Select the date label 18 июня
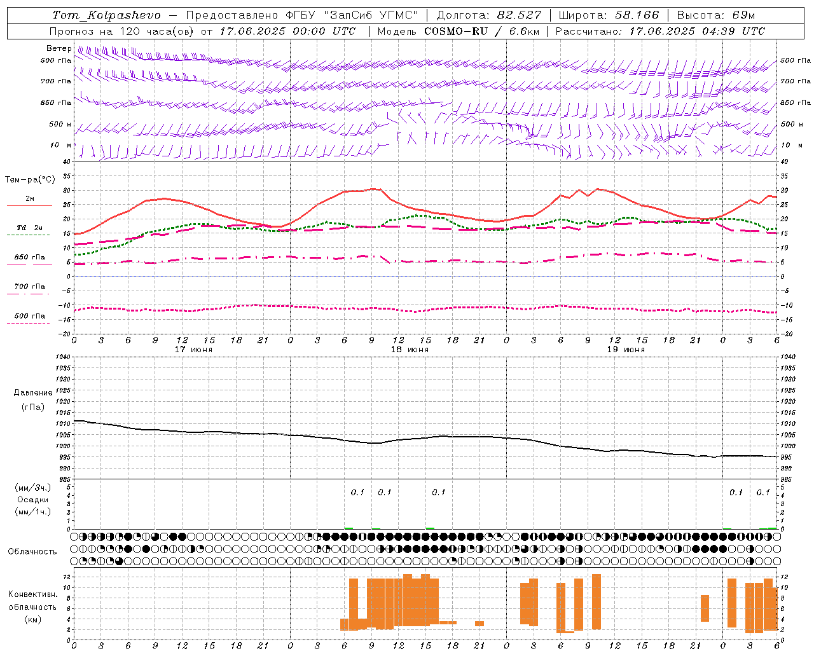The image size is (814, 651). pos(410,350)
